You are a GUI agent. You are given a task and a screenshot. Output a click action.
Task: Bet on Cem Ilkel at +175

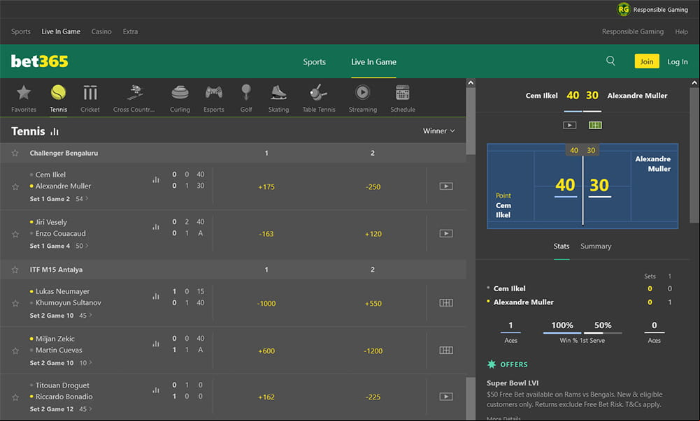[x=266, y=187]
